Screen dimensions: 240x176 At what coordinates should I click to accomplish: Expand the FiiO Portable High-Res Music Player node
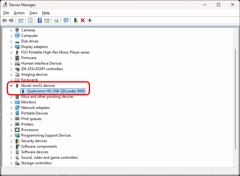point(11,52)
